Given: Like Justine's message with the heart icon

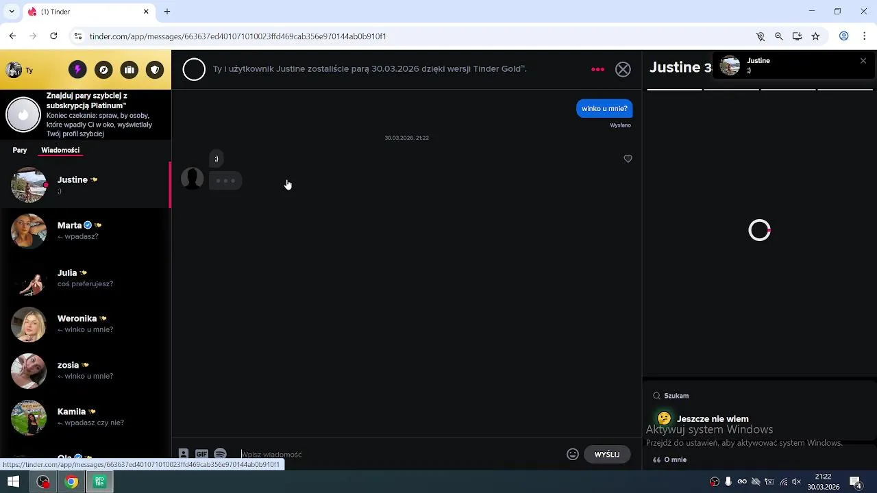Looking at the screenshot, I should 628,159.
